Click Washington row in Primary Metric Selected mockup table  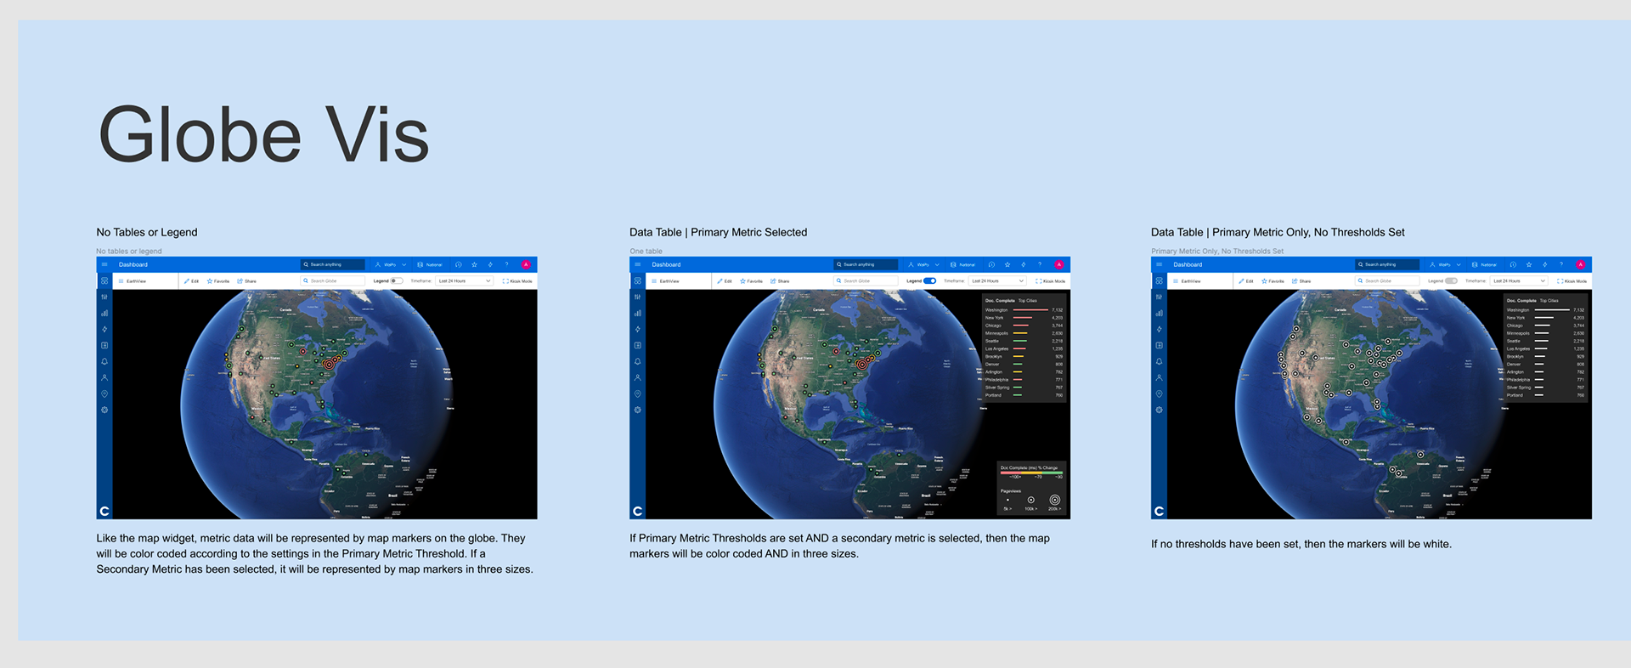coord(1024,310)
